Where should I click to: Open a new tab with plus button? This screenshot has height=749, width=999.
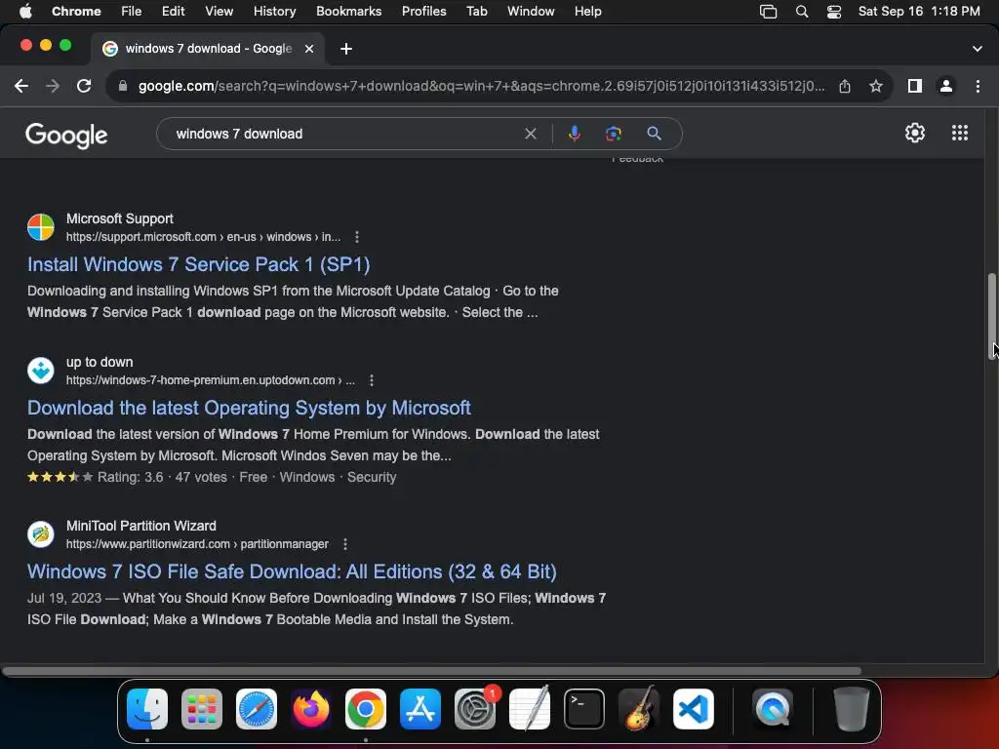(x=346, y=49)
